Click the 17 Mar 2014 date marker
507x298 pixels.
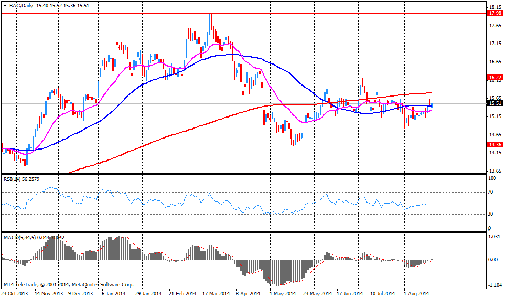pos(215,293)
